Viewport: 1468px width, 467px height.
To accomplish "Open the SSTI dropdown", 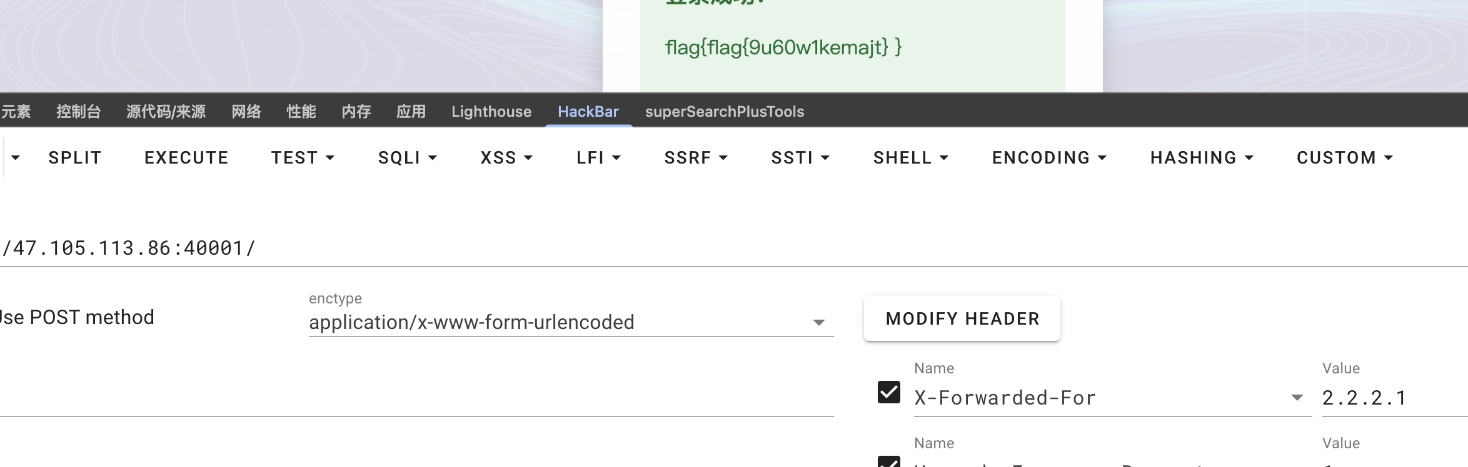I will click(x=800, y=158).
